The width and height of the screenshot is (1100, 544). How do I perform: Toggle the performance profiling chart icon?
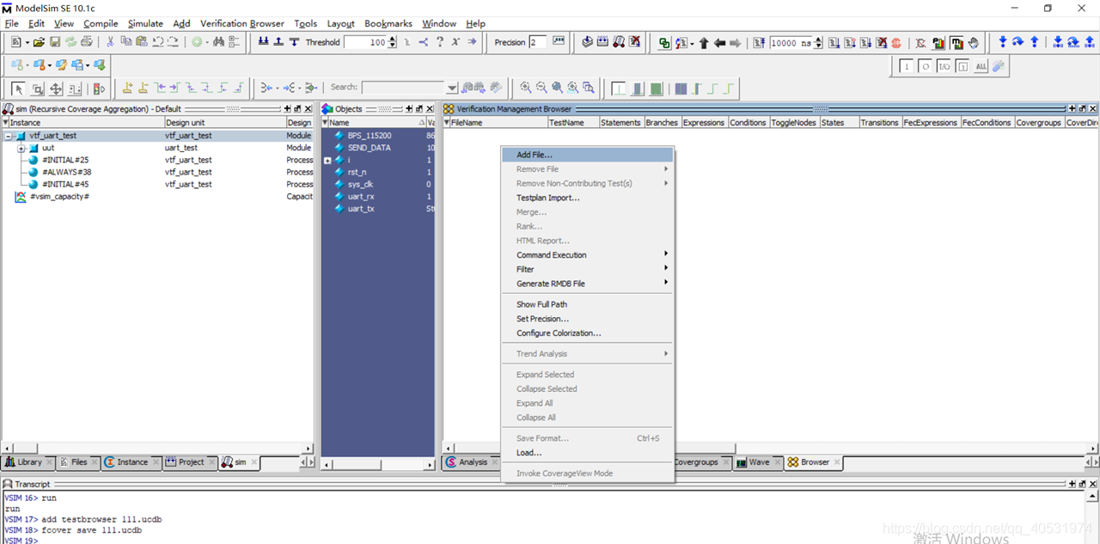[938, 42]
